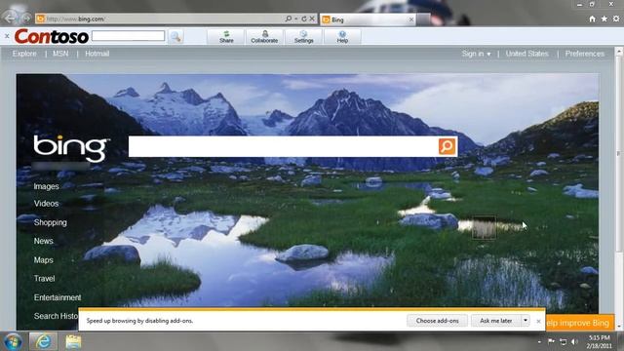Close the Bing tab
Viewport: 624px width, 351px height.
coord(411,19)
